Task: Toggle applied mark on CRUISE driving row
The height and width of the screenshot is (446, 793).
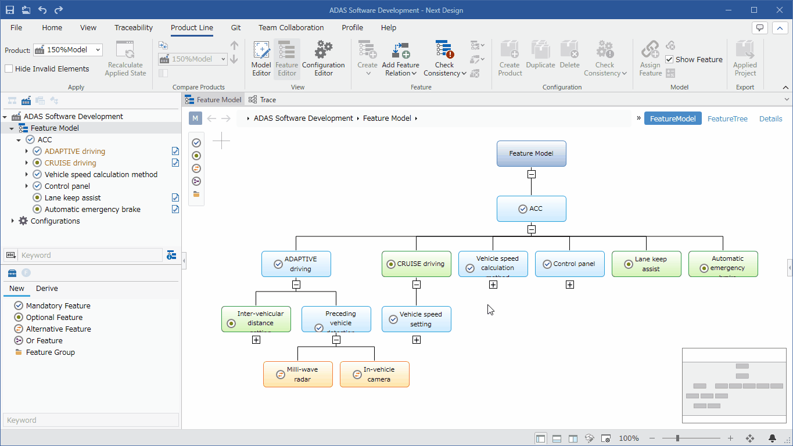Action: point(175,163)
